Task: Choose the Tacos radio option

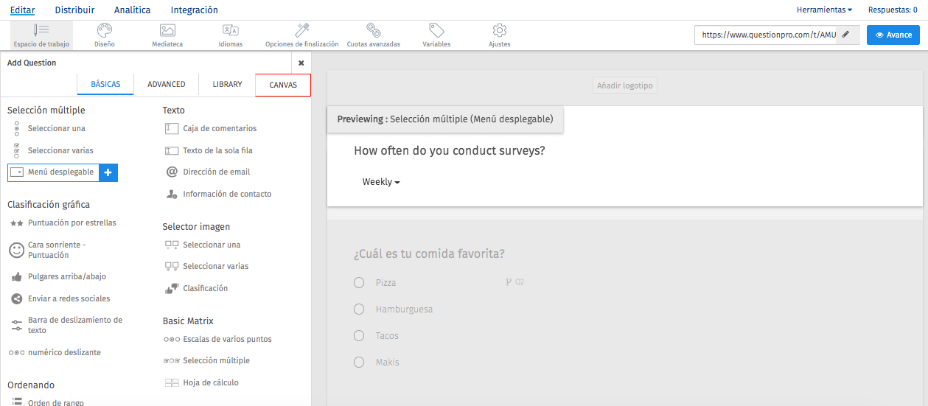Action: pos(359,336)
